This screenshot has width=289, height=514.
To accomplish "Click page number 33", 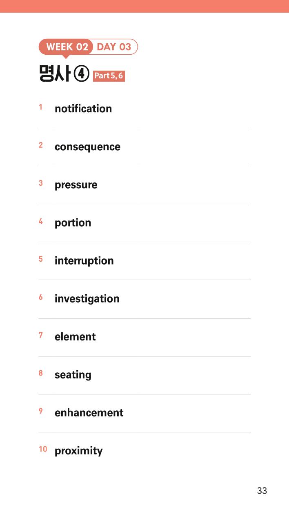I will [262, 491].
